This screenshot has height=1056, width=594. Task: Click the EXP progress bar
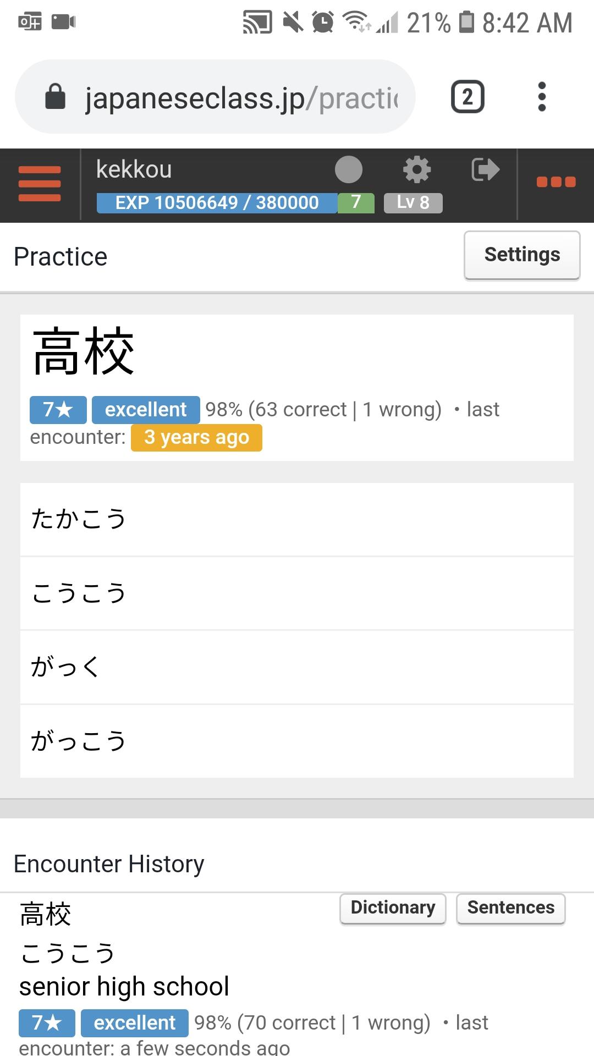tap(217, 202)
